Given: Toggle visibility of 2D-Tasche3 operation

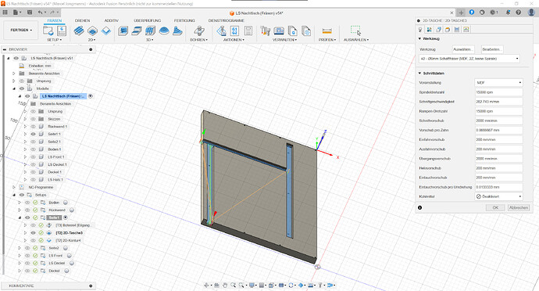Looking at the screenshot, I should [33, 233].
